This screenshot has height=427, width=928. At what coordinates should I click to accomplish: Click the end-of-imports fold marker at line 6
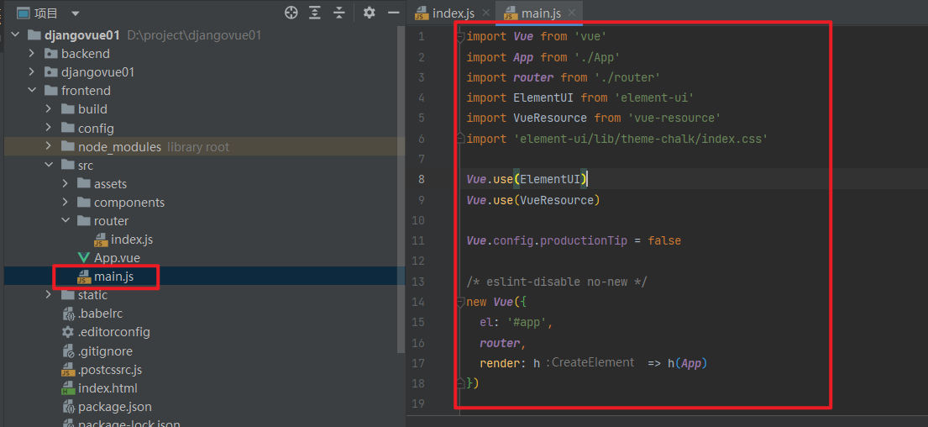click(x=460, y=139)
